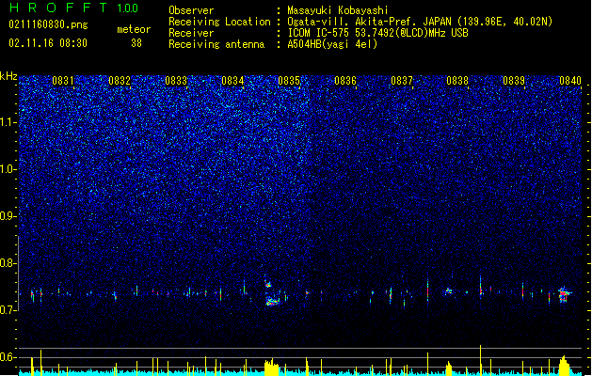Click the 0838 time marker
The height and width of the screenshot is (376, 592).
457,81
